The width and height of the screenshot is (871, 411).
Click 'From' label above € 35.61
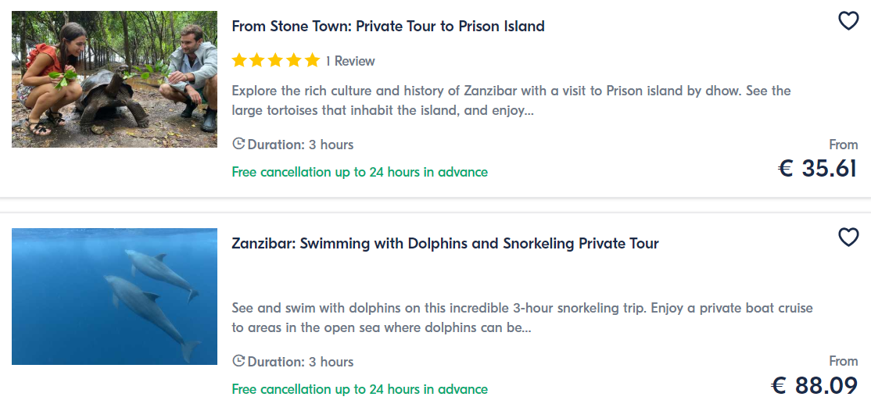(843, 145)
